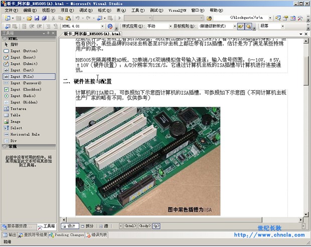Viewport: 311px width, 247px height.
Task: Open the Object Browser toolbar icon
Action: 293,18
